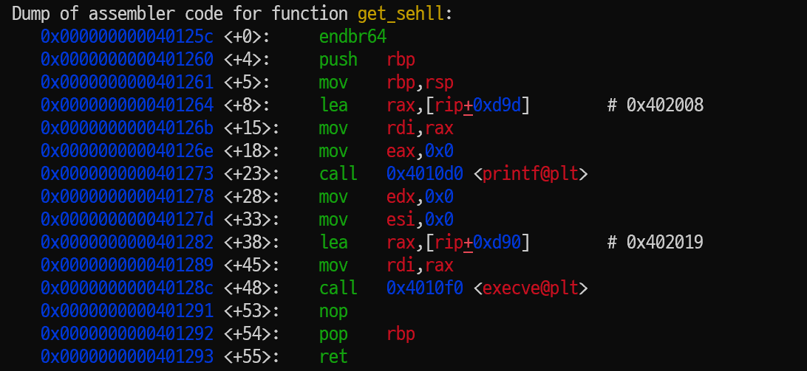The image size is (807, 371).
Task: Click the offset marker <+48>
Action: point(252,288)
